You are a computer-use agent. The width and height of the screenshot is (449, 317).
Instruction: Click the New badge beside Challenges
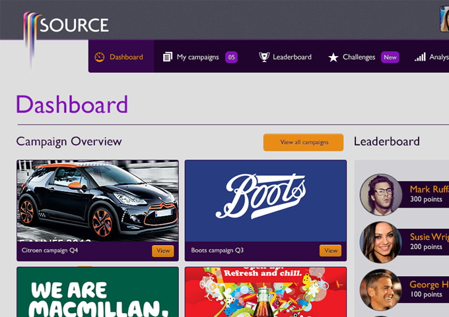(x=390, y=57)
